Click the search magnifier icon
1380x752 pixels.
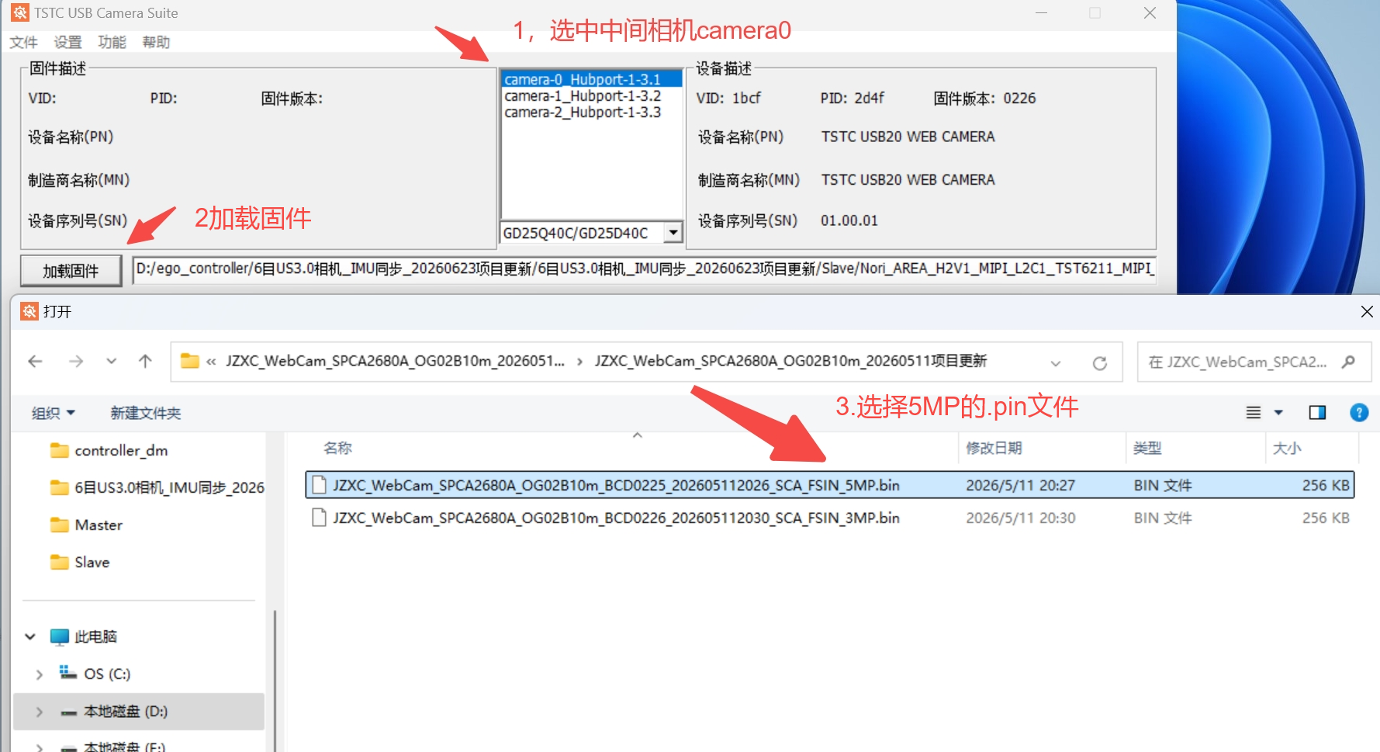pos(1348,362)
